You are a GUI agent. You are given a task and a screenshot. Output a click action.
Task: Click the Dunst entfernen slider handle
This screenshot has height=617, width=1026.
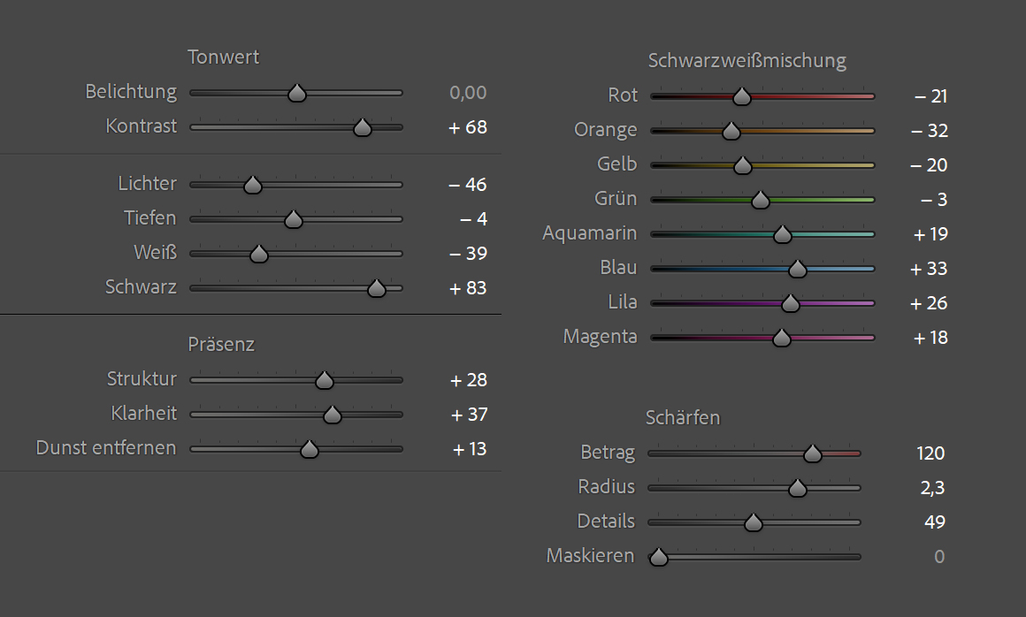point(309,449)
